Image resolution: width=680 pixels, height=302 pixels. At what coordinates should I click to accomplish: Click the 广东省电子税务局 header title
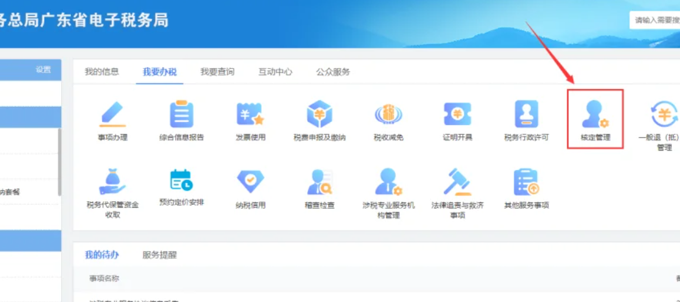tap(104, 20)
